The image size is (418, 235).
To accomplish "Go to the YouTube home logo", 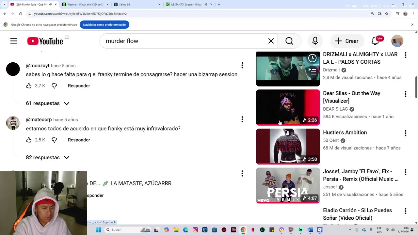I will tap(45, 41).
